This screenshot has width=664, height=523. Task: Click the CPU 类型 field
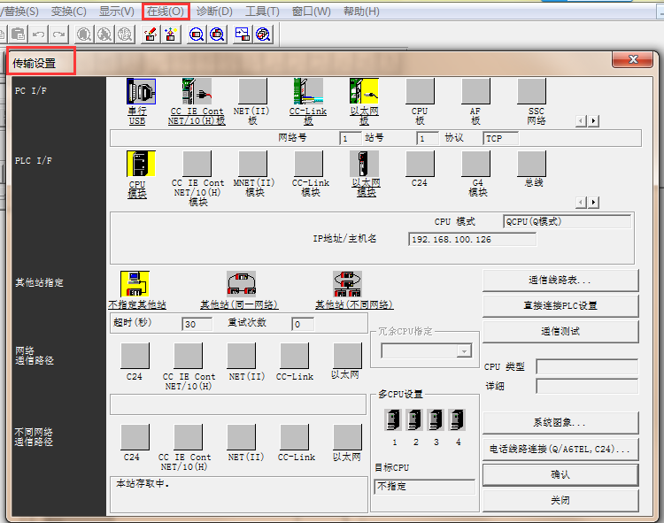[587, 366]
